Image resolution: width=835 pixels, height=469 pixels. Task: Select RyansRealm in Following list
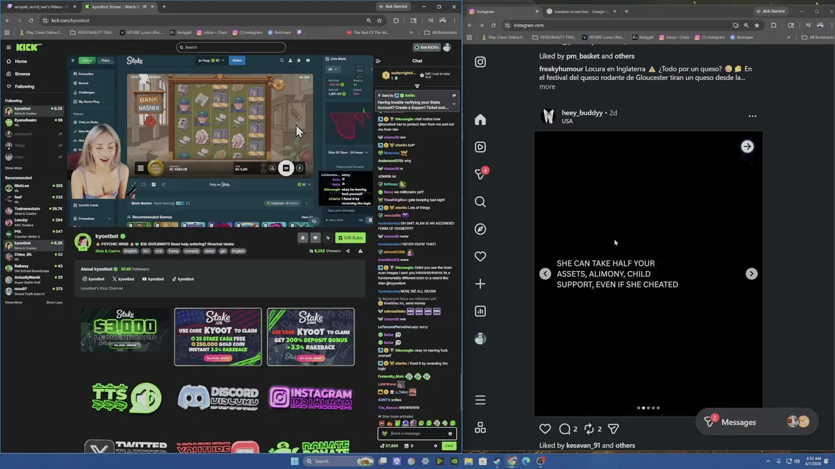pos(33,121)
